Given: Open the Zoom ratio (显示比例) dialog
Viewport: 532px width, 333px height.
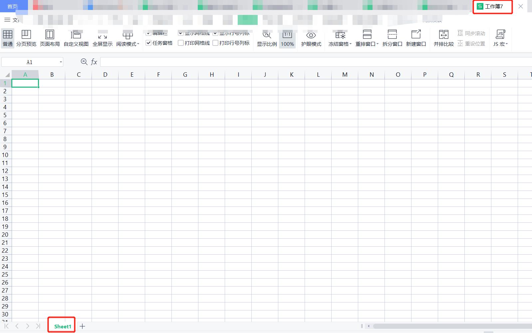Looking at the screenshot, I should pyautogui.click(x=267, y=38).
